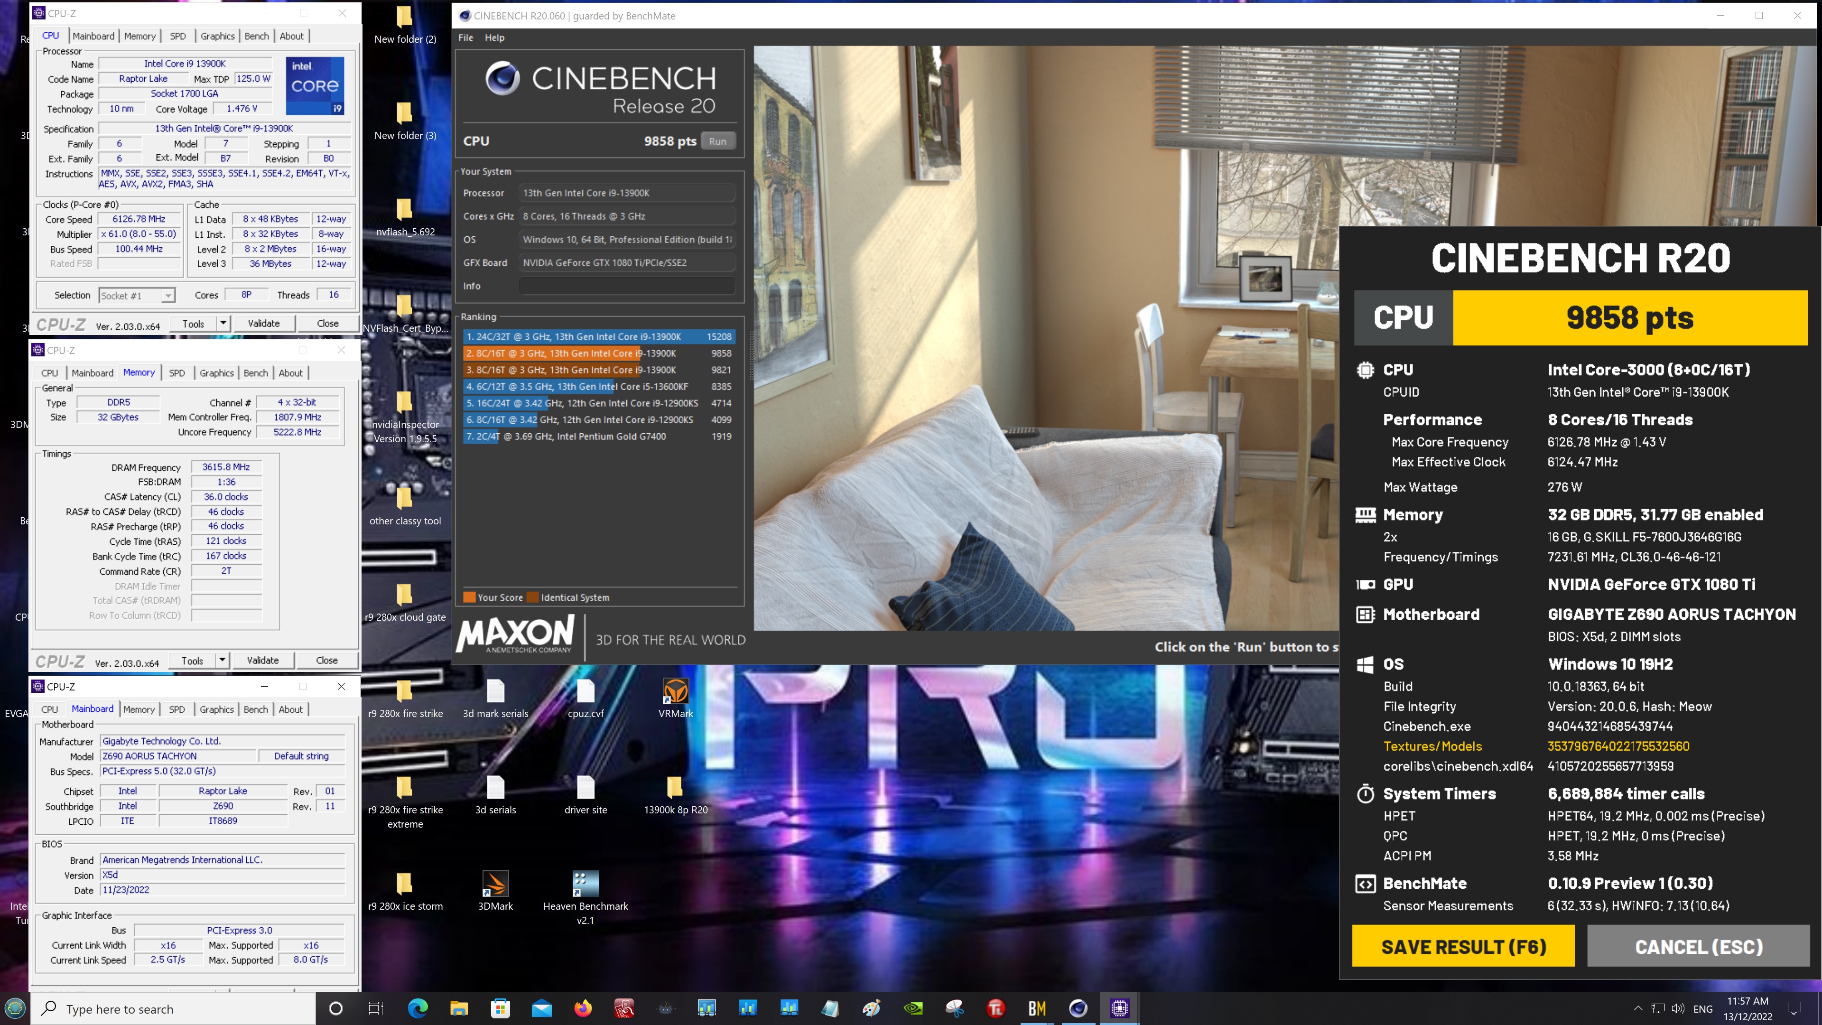The height and width of the screenshot is (1025, 1822).
Task: Open Tools dropdown arrow in CPU-Z CPU window
Action: click(x=223, y=323)
